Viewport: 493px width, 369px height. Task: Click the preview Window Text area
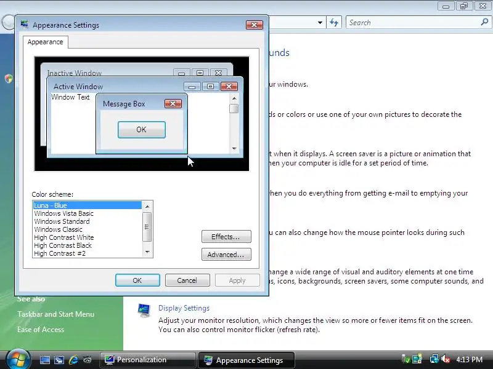tap(70, 97)
